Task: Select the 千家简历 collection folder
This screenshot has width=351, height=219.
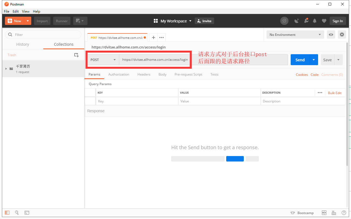Action: (43, 69)
